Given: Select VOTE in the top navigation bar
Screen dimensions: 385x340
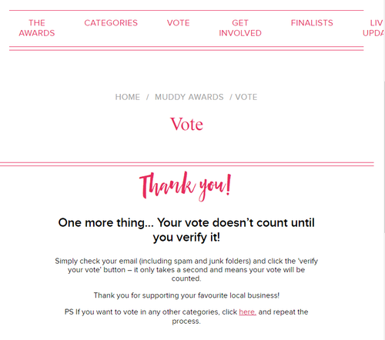Looking at the screenshot, I should tap(178, 23).
